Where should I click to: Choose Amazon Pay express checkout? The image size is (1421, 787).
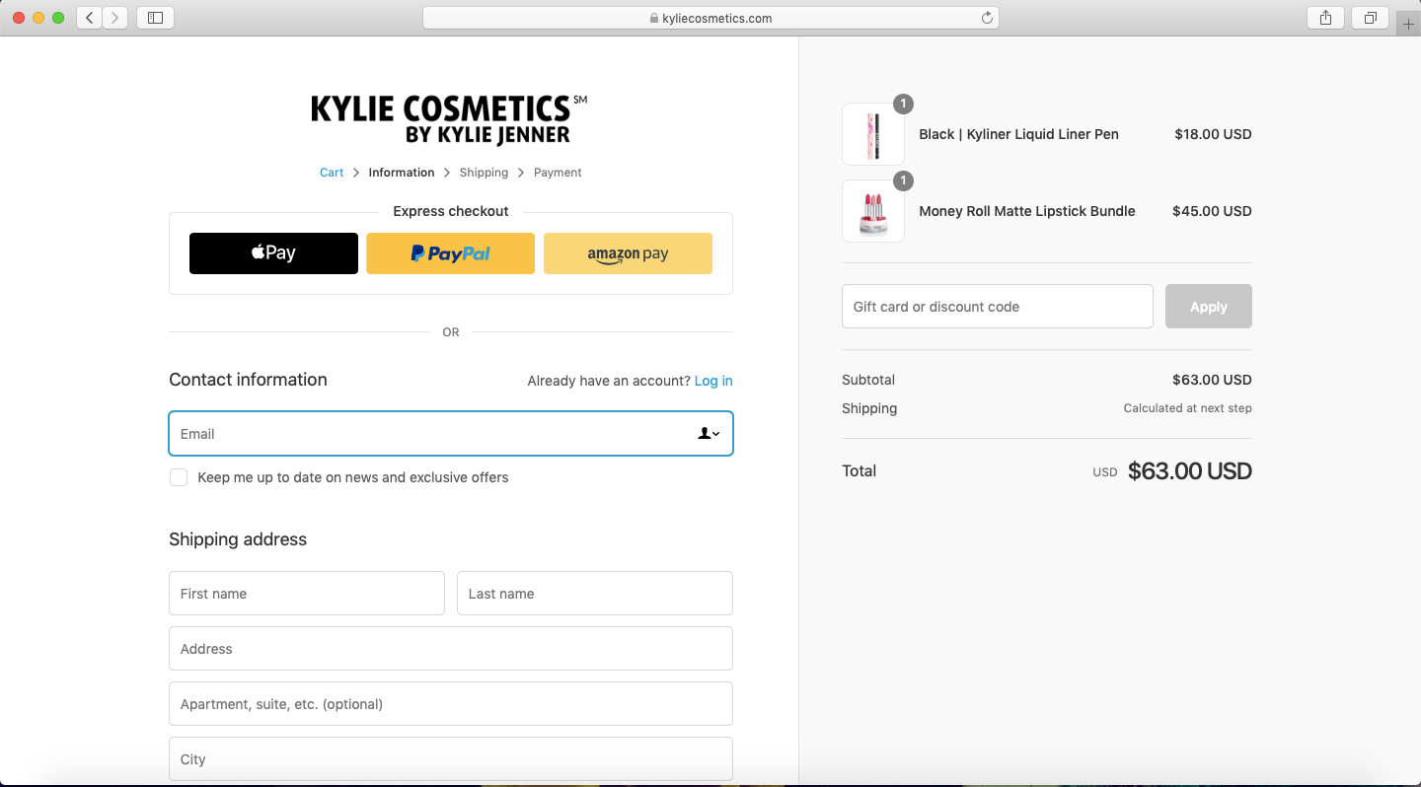(x=628, y=253)
